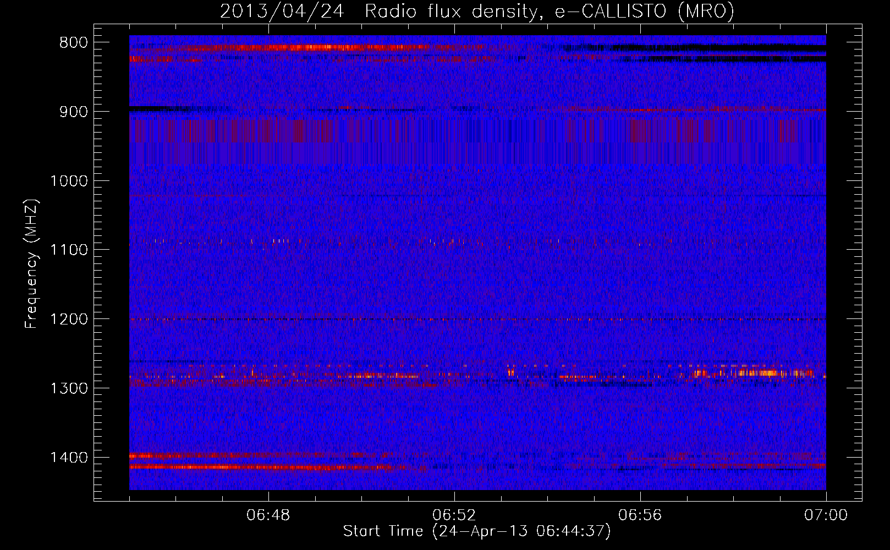
Task: Click the 'e-CALLISTO (MRO)' text in the title
Action: tap(645, 11)
